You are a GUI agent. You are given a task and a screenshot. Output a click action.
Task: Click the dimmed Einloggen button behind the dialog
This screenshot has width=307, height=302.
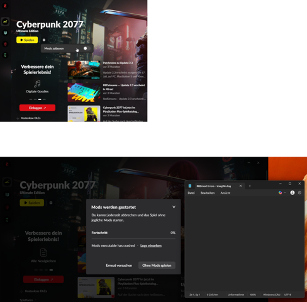43,279
